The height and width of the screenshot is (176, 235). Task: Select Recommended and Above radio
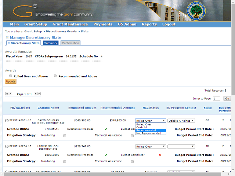pos(55,76)
